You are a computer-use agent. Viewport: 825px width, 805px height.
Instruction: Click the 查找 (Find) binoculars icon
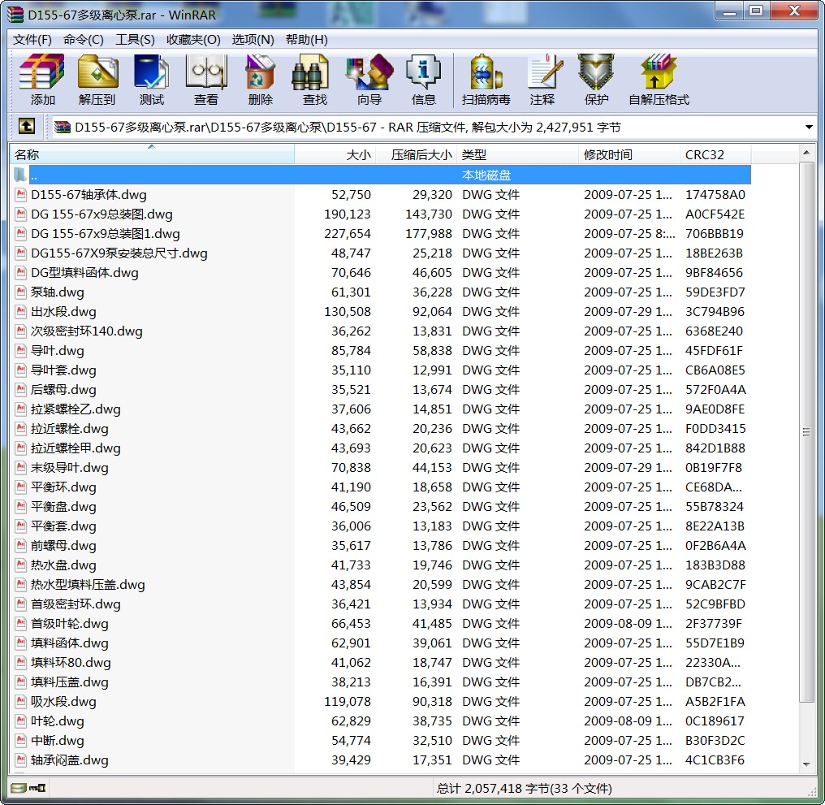tap(310, 71)
